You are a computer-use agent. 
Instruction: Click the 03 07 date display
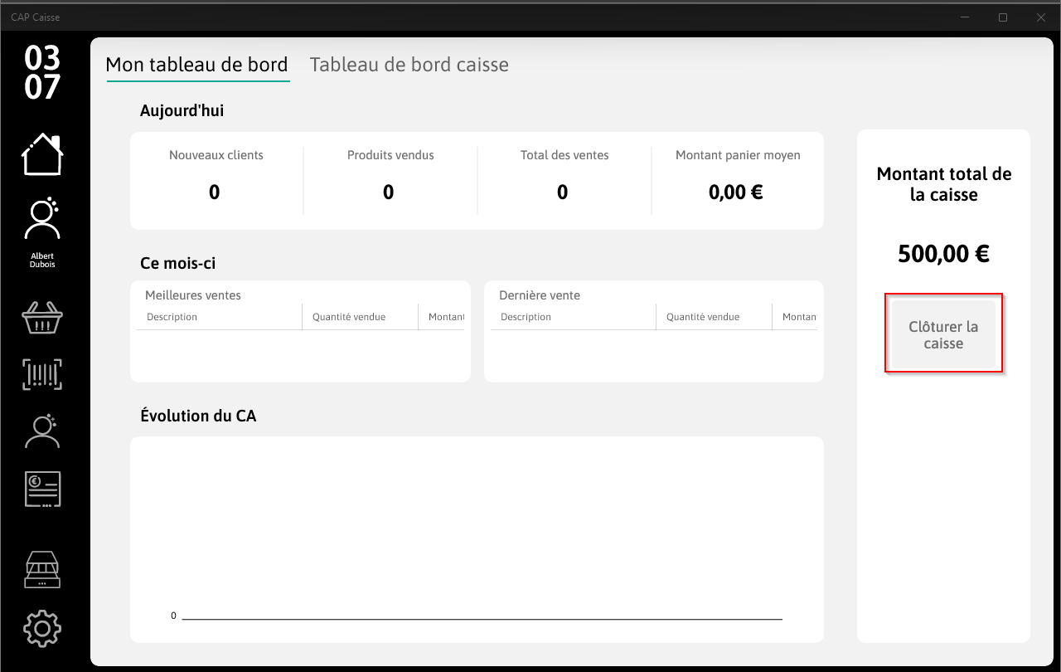(42, 72)
